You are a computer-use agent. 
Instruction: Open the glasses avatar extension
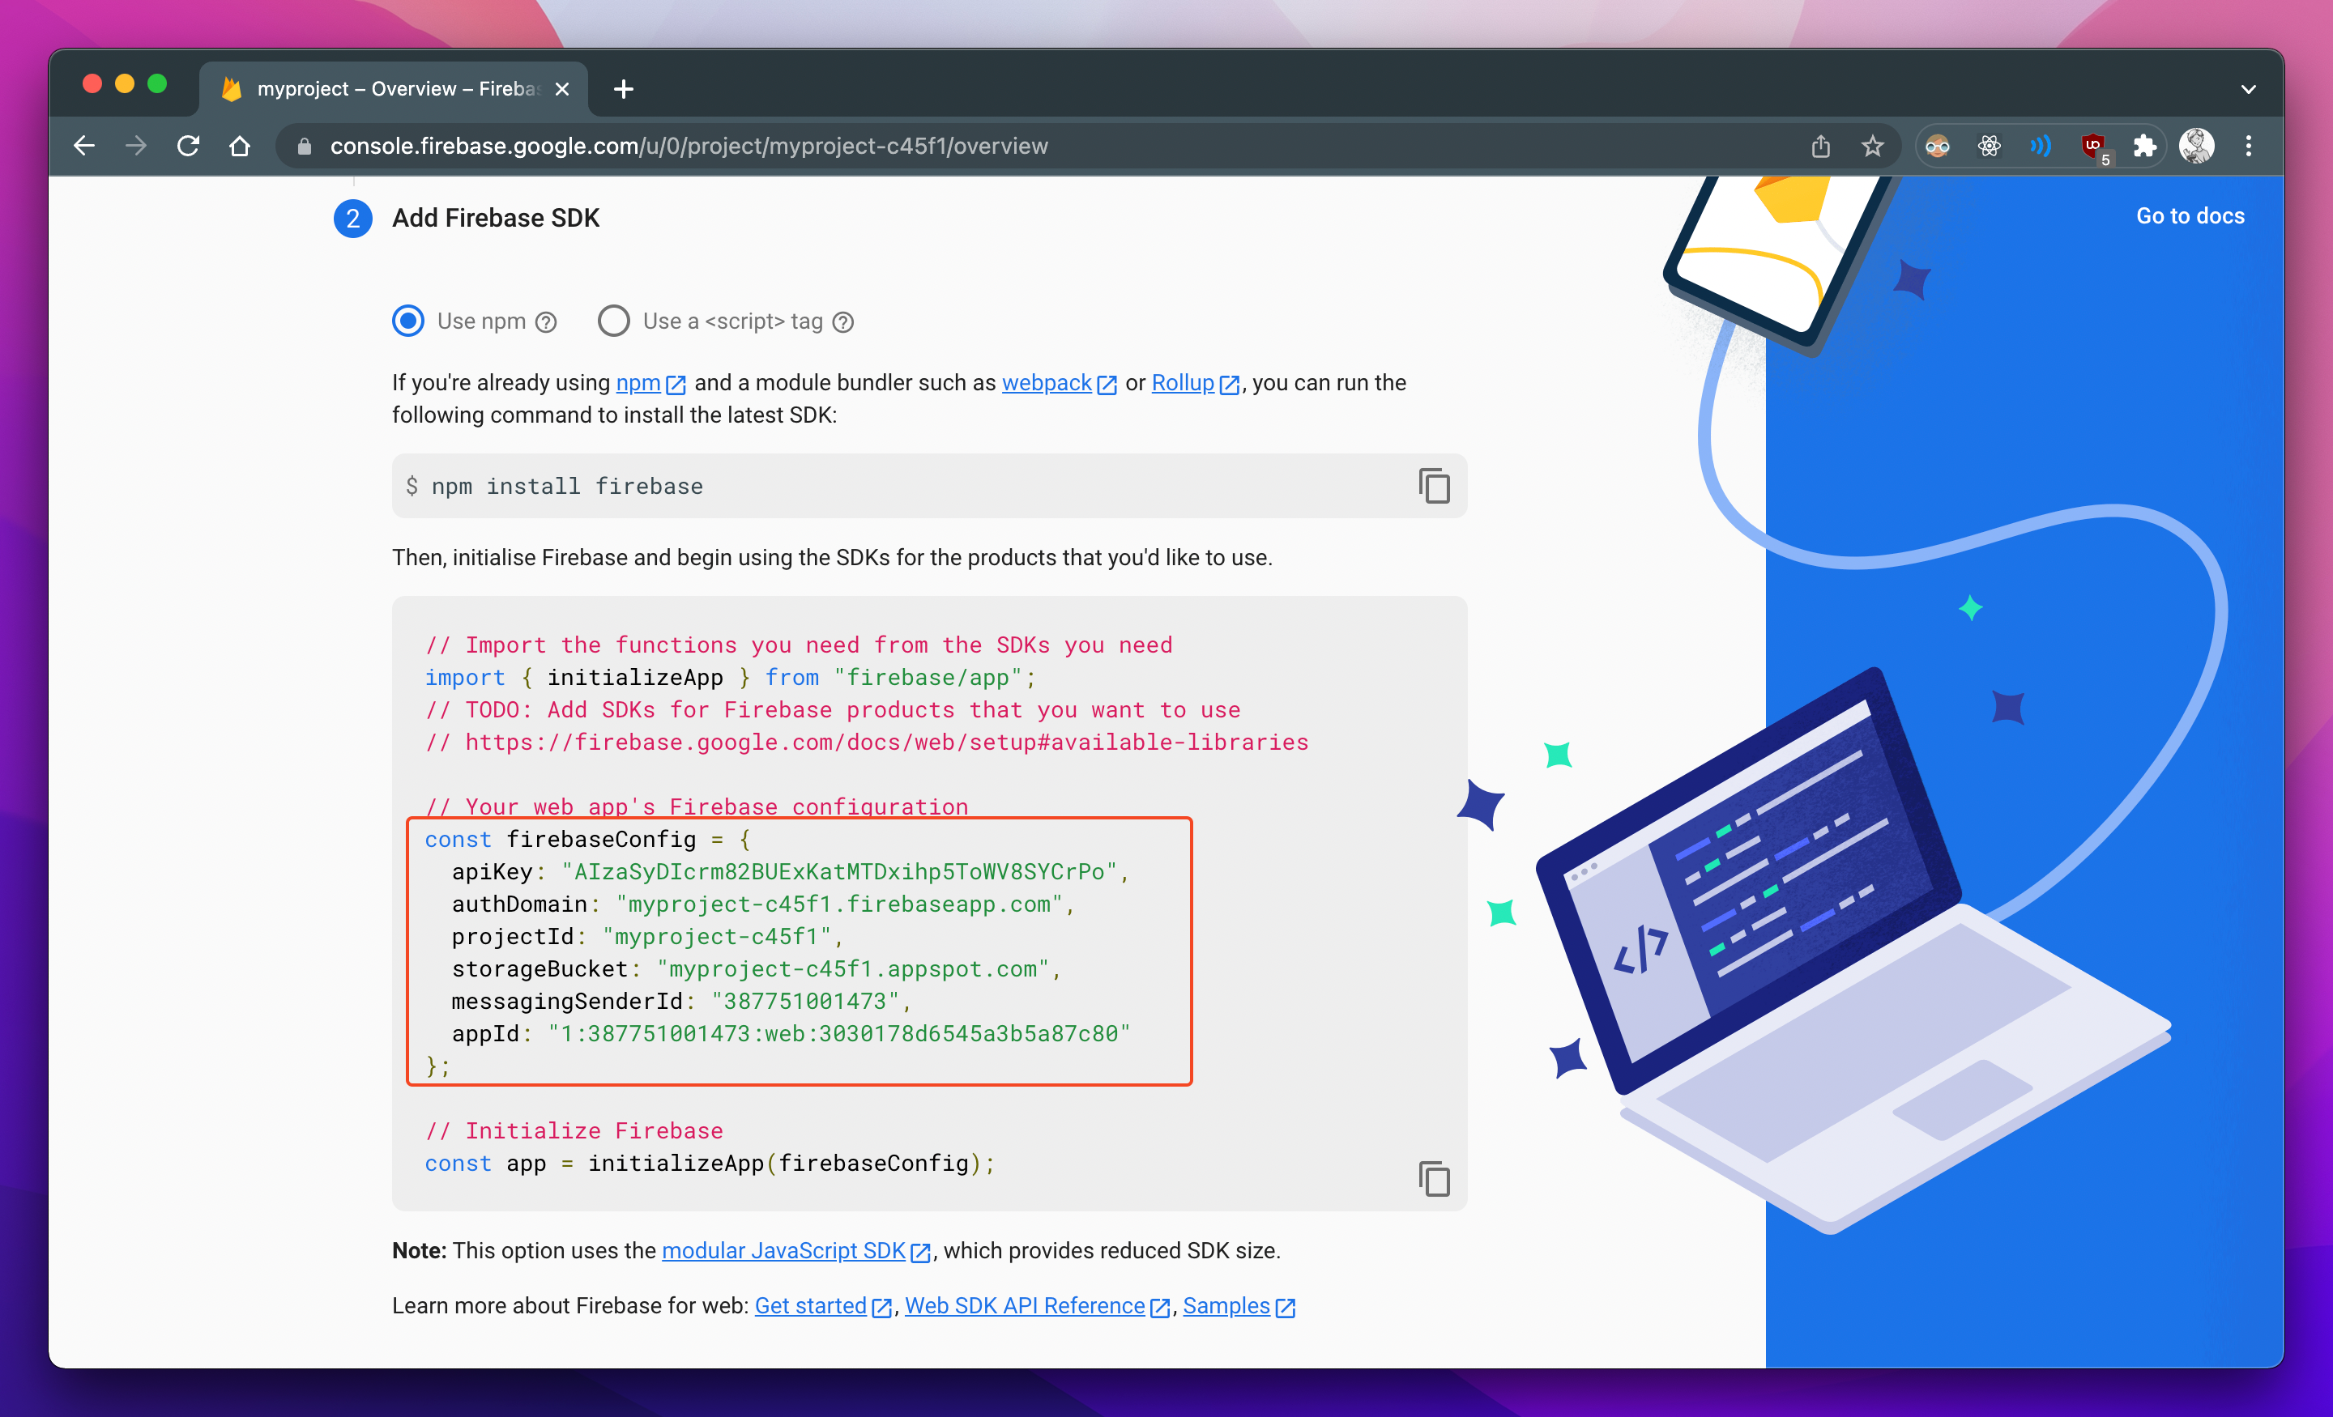pyautogui.click(x=1937, y=146)
